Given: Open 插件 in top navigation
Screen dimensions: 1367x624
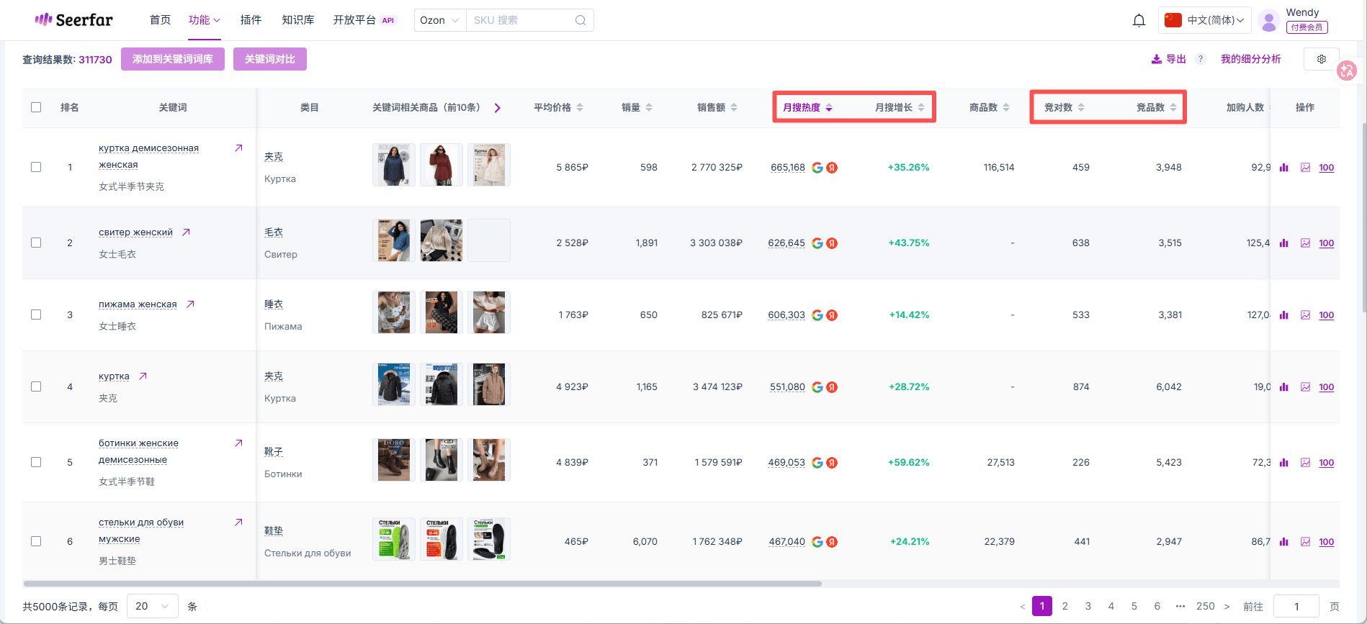Looking at the screenshot, I should (x=251, y=20).
